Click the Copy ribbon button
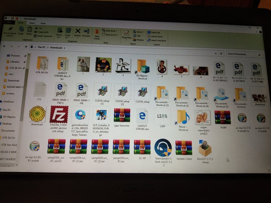The width and height of the screenshot is (271, 203). pyautogui.click(x=21, y=30)
